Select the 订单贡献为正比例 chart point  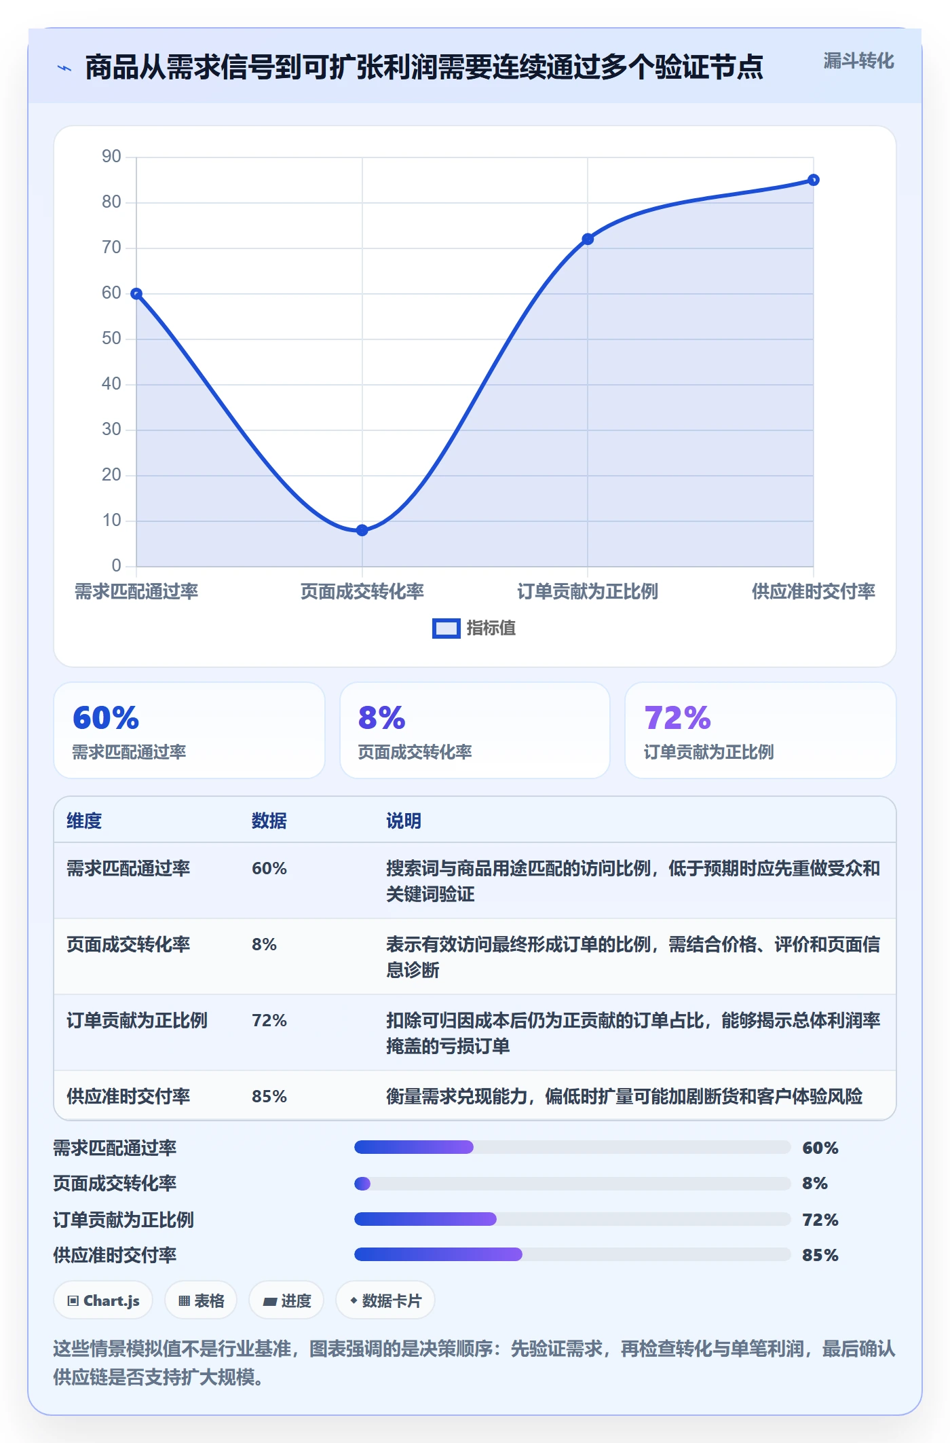point(588,239)
